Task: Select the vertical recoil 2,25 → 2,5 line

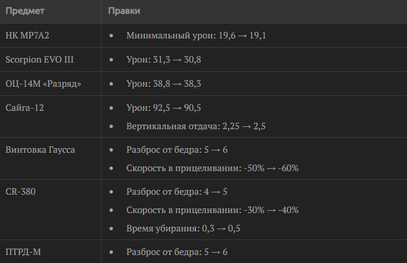Action: [x=195, y=126]
